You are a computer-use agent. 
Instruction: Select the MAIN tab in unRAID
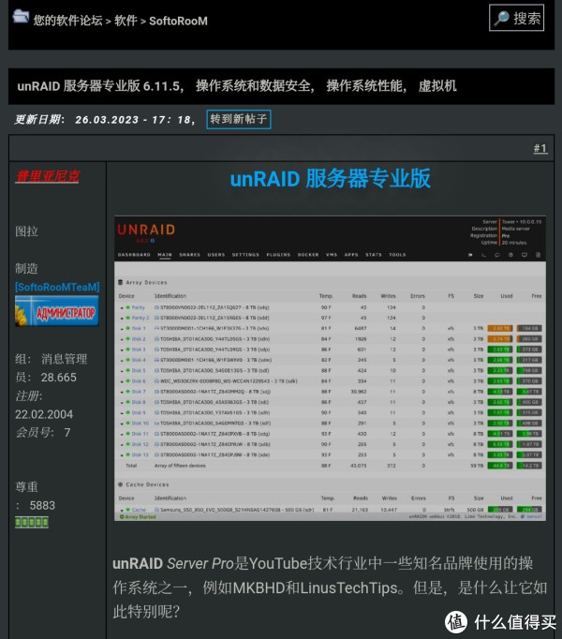[x=165, y=255]
